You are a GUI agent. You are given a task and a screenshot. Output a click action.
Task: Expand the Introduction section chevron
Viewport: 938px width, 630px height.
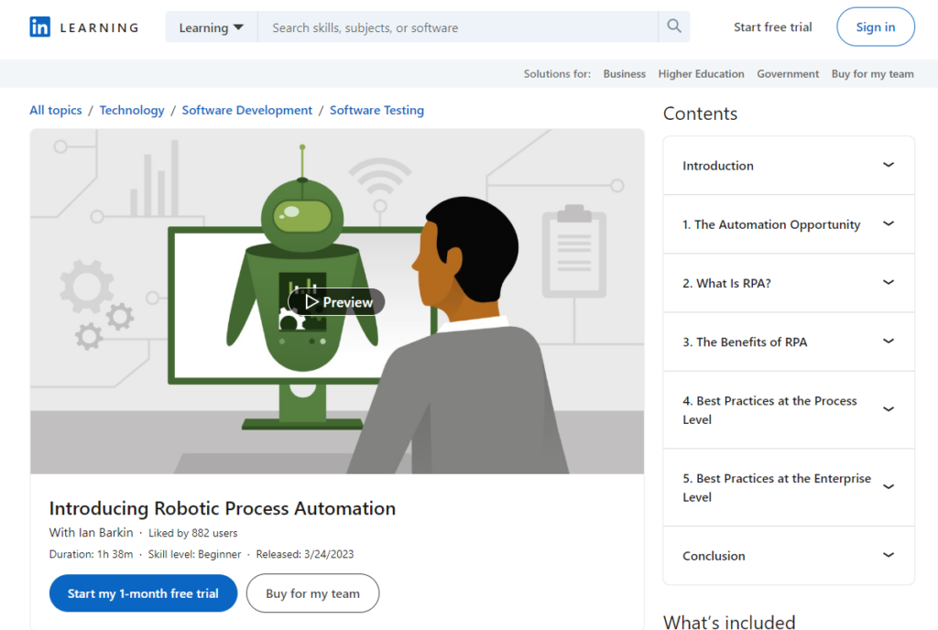point(889,165)
